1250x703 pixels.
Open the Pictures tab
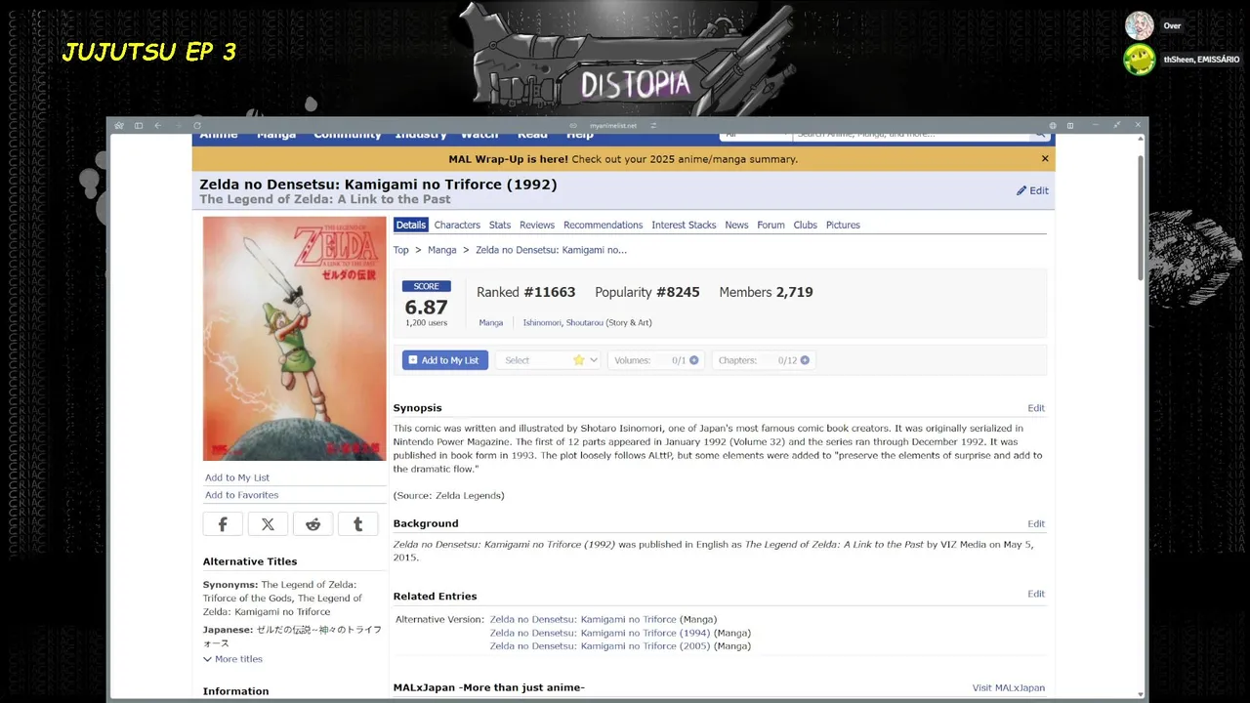[843, 225]
